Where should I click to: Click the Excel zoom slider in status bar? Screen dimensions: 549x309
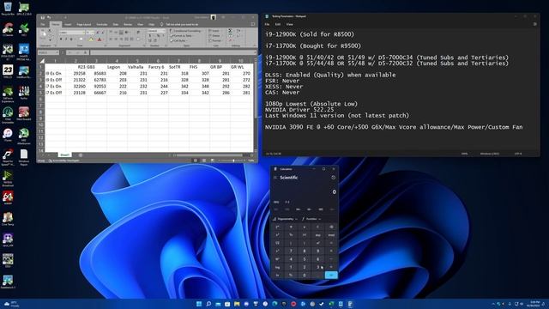click(233, 161)
